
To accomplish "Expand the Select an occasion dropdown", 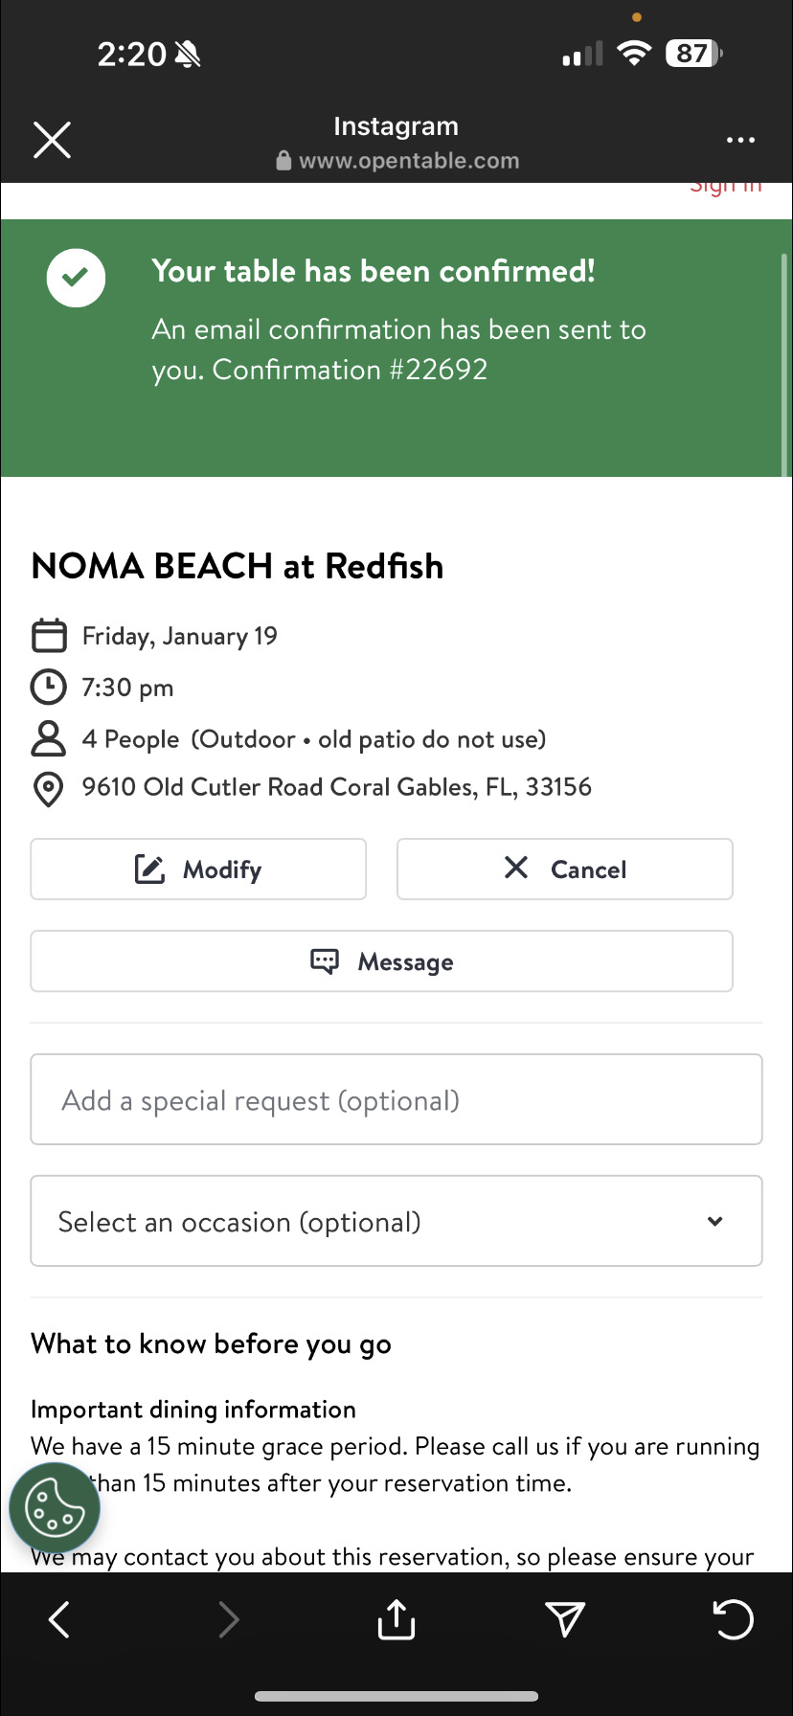I will point(396,1222).
